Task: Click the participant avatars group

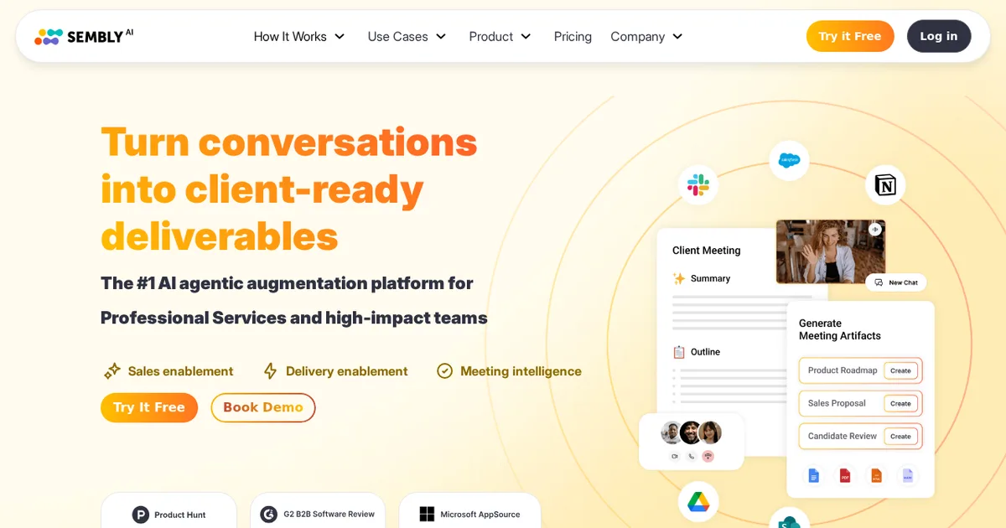Action: (692, 432)
